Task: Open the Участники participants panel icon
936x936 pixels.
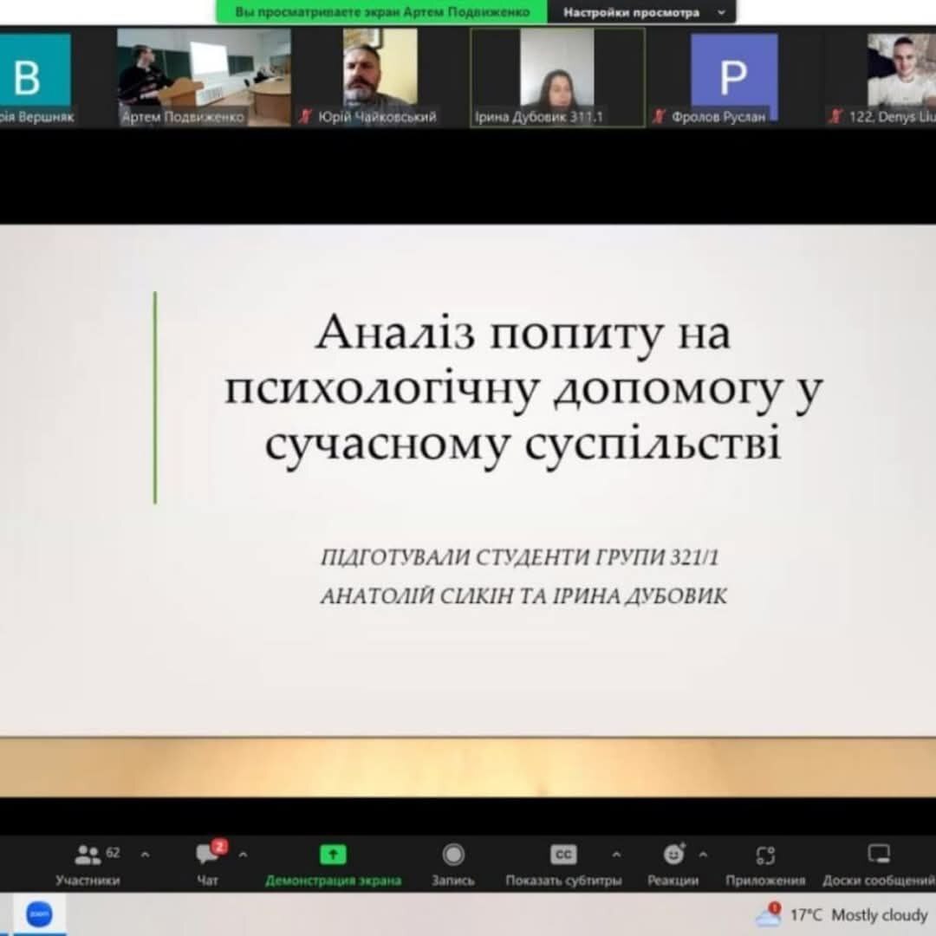Action: pos(88,855)
